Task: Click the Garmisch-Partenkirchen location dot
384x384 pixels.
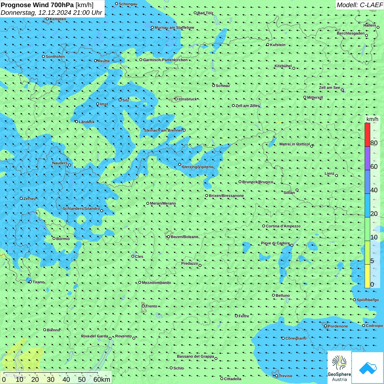Action: pyautogui.click(x=141, y=60)
